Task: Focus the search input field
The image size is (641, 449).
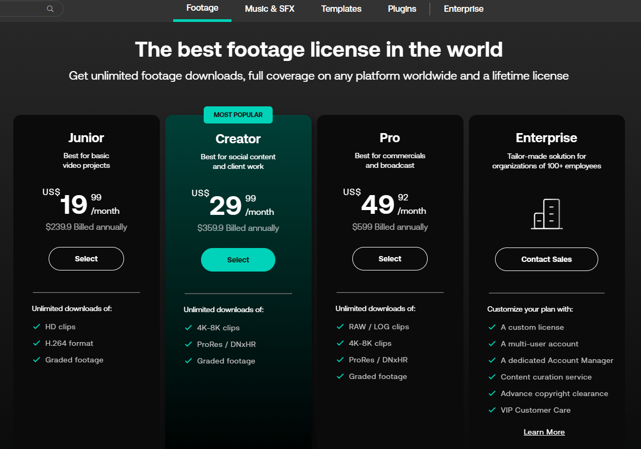Action: tap(21, 9)
